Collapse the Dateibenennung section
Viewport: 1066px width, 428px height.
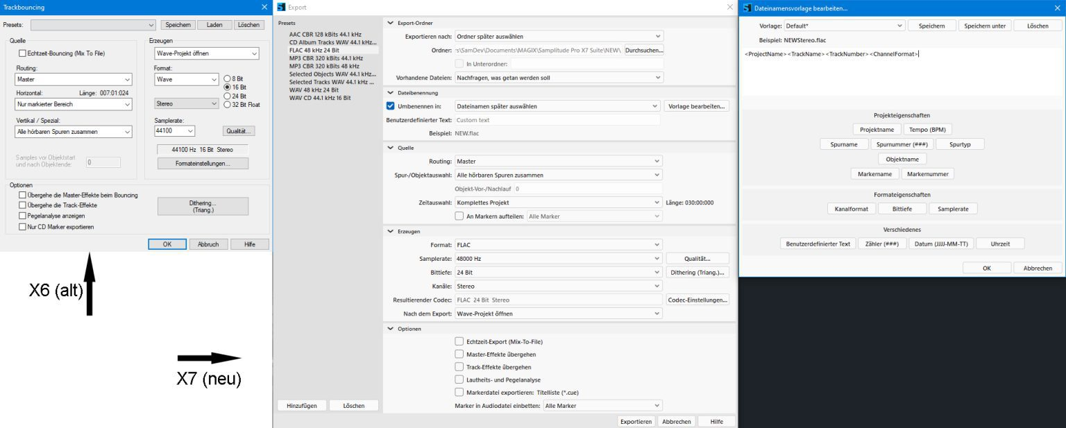(391, 92)
